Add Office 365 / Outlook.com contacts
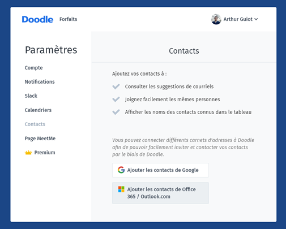 click(x=160, y=193)
